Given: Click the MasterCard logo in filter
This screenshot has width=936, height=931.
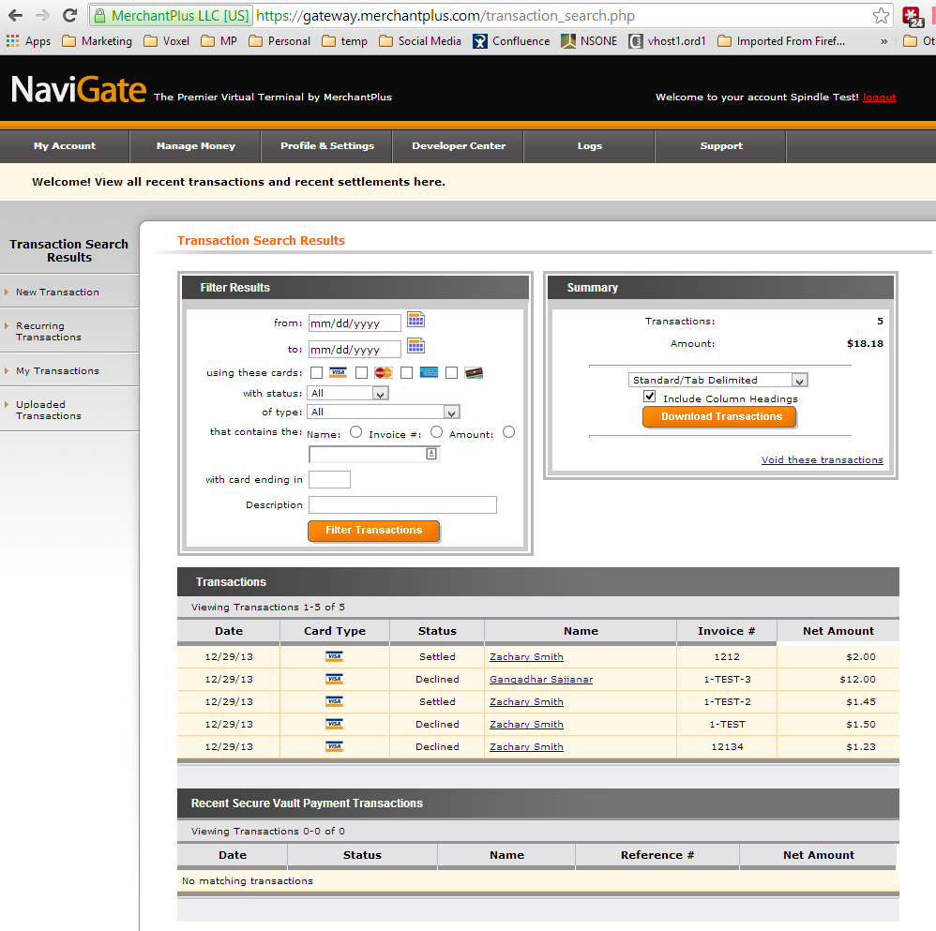Looking at the screenshot, I should [x=384, y=372].
